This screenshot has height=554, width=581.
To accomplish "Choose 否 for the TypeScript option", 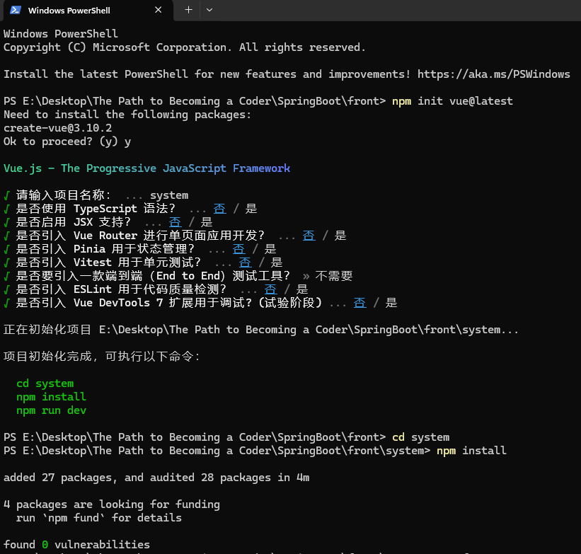I will pos(220,209).
